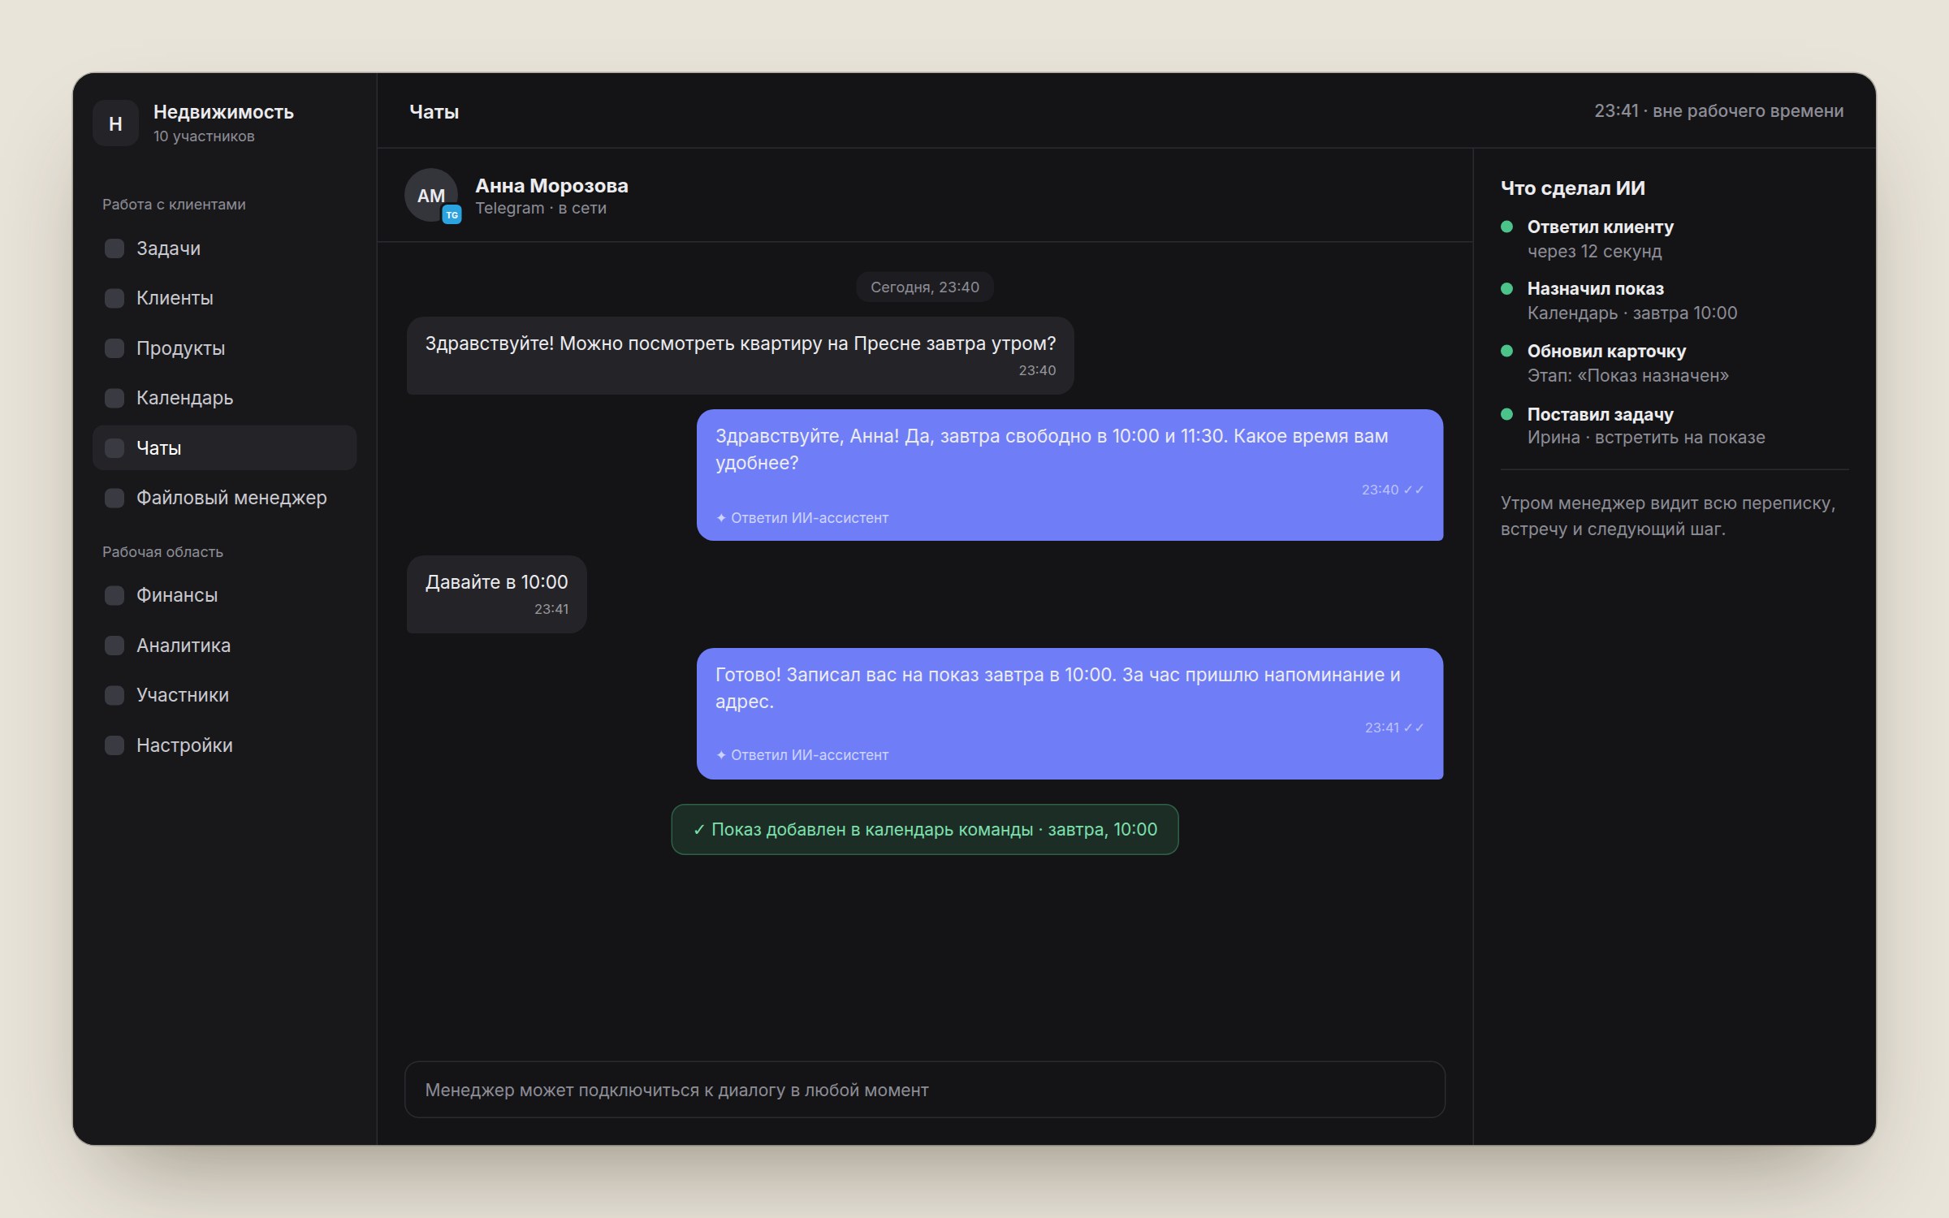The image size is (1949, 1218).
Task: Click the "Что сделал ИИ" panel heading
Action: tap(1572, 188)
